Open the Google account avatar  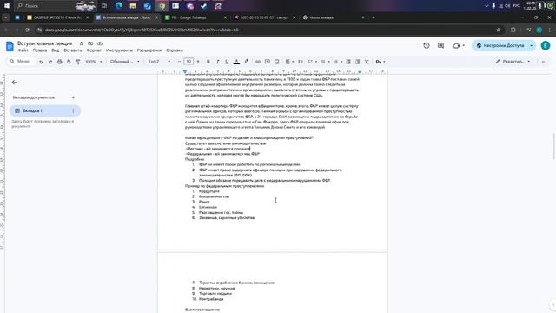click(546, 45)
